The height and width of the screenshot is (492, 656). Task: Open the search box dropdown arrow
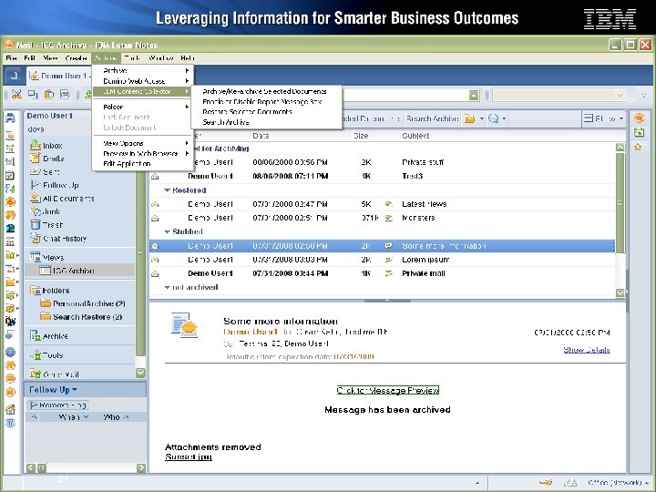(x=620, y=96)
